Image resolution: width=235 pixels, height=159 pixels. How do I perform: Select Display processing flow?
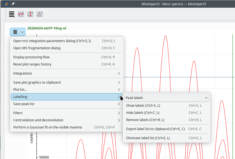[67, 57]
